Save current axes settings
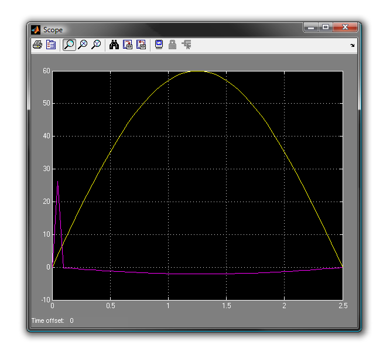 [128, 45]
